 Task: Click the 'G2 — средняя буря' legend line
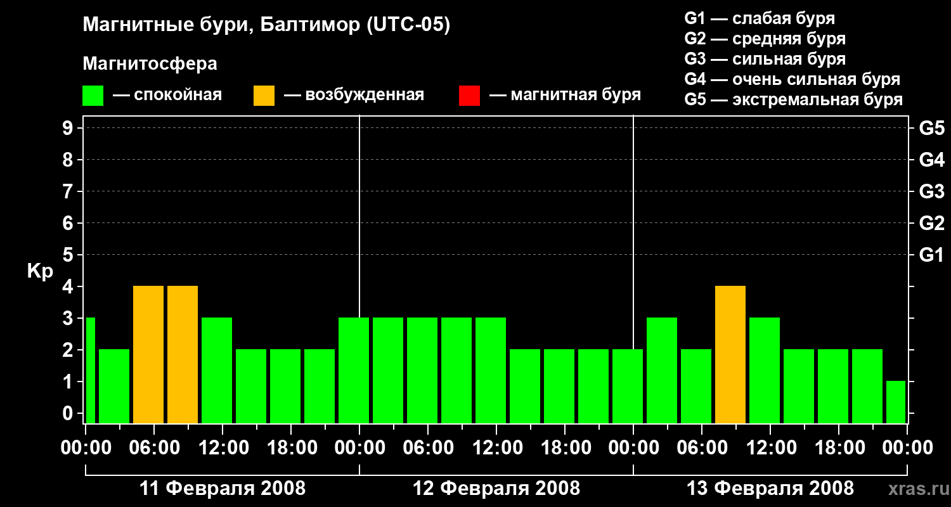coord(765,39)
